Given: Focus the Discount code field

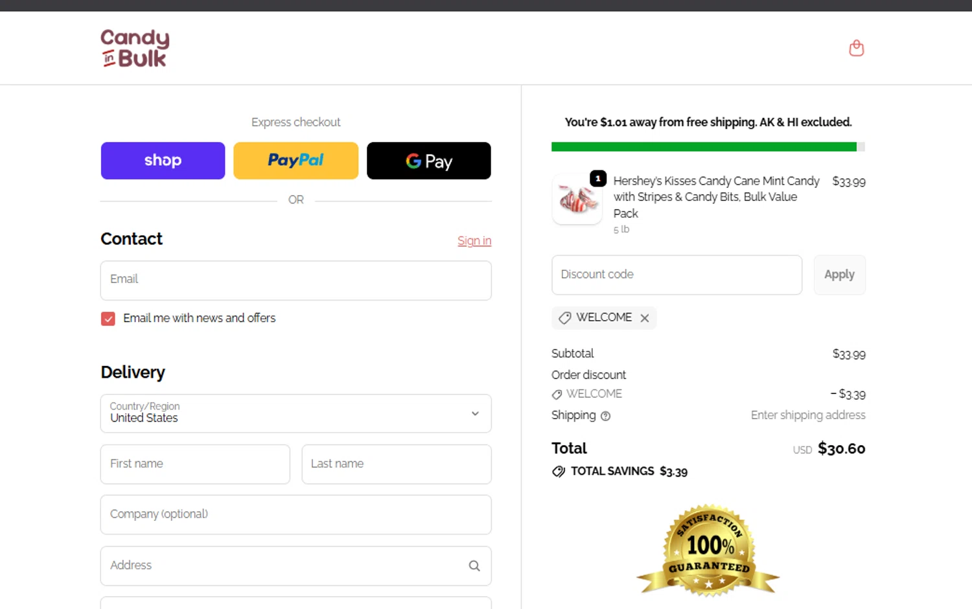Looking at the screenshot, I should tap(677, 275).
